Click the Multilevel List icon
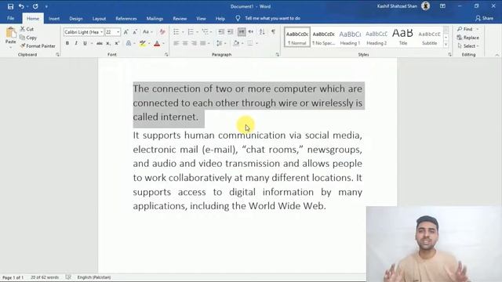 (206, 31)
